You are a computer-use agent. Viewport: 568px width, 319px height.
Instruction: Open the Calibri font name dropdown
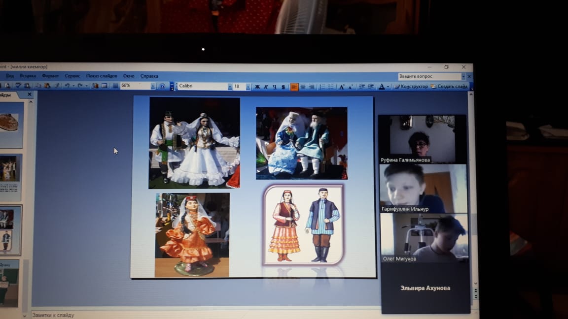tap(230, 87)
